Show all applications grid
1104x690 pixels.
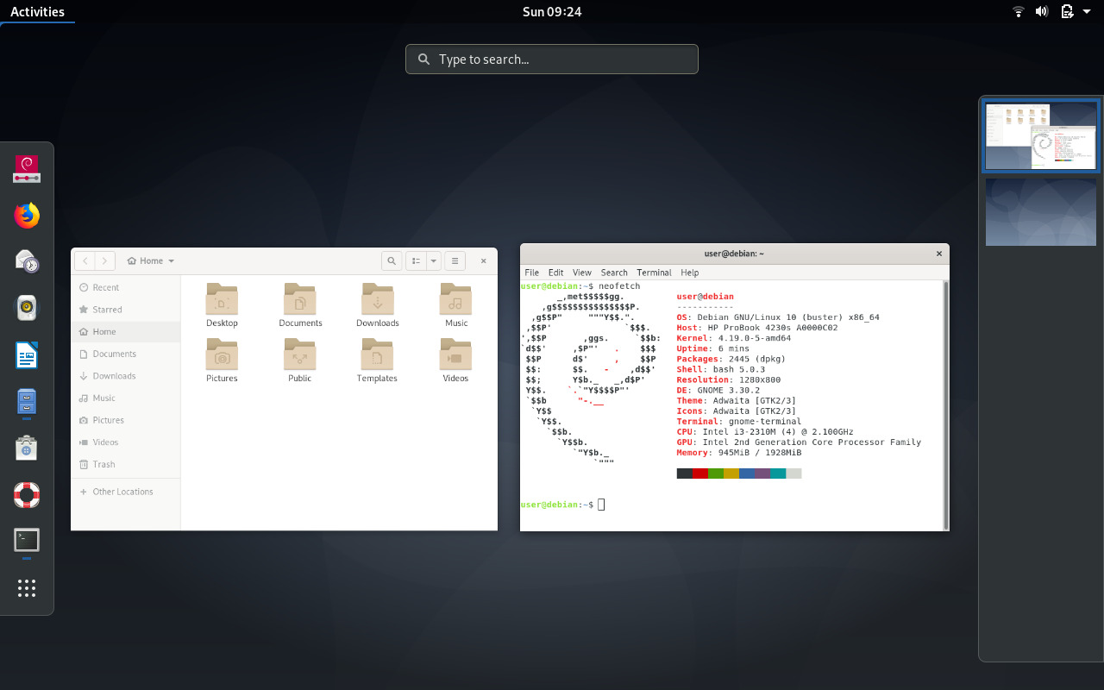[27, 588]
